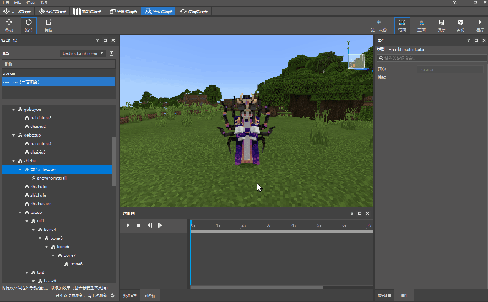Toggle the back-view camera button

pyautogui.click(x=402, y=25)
